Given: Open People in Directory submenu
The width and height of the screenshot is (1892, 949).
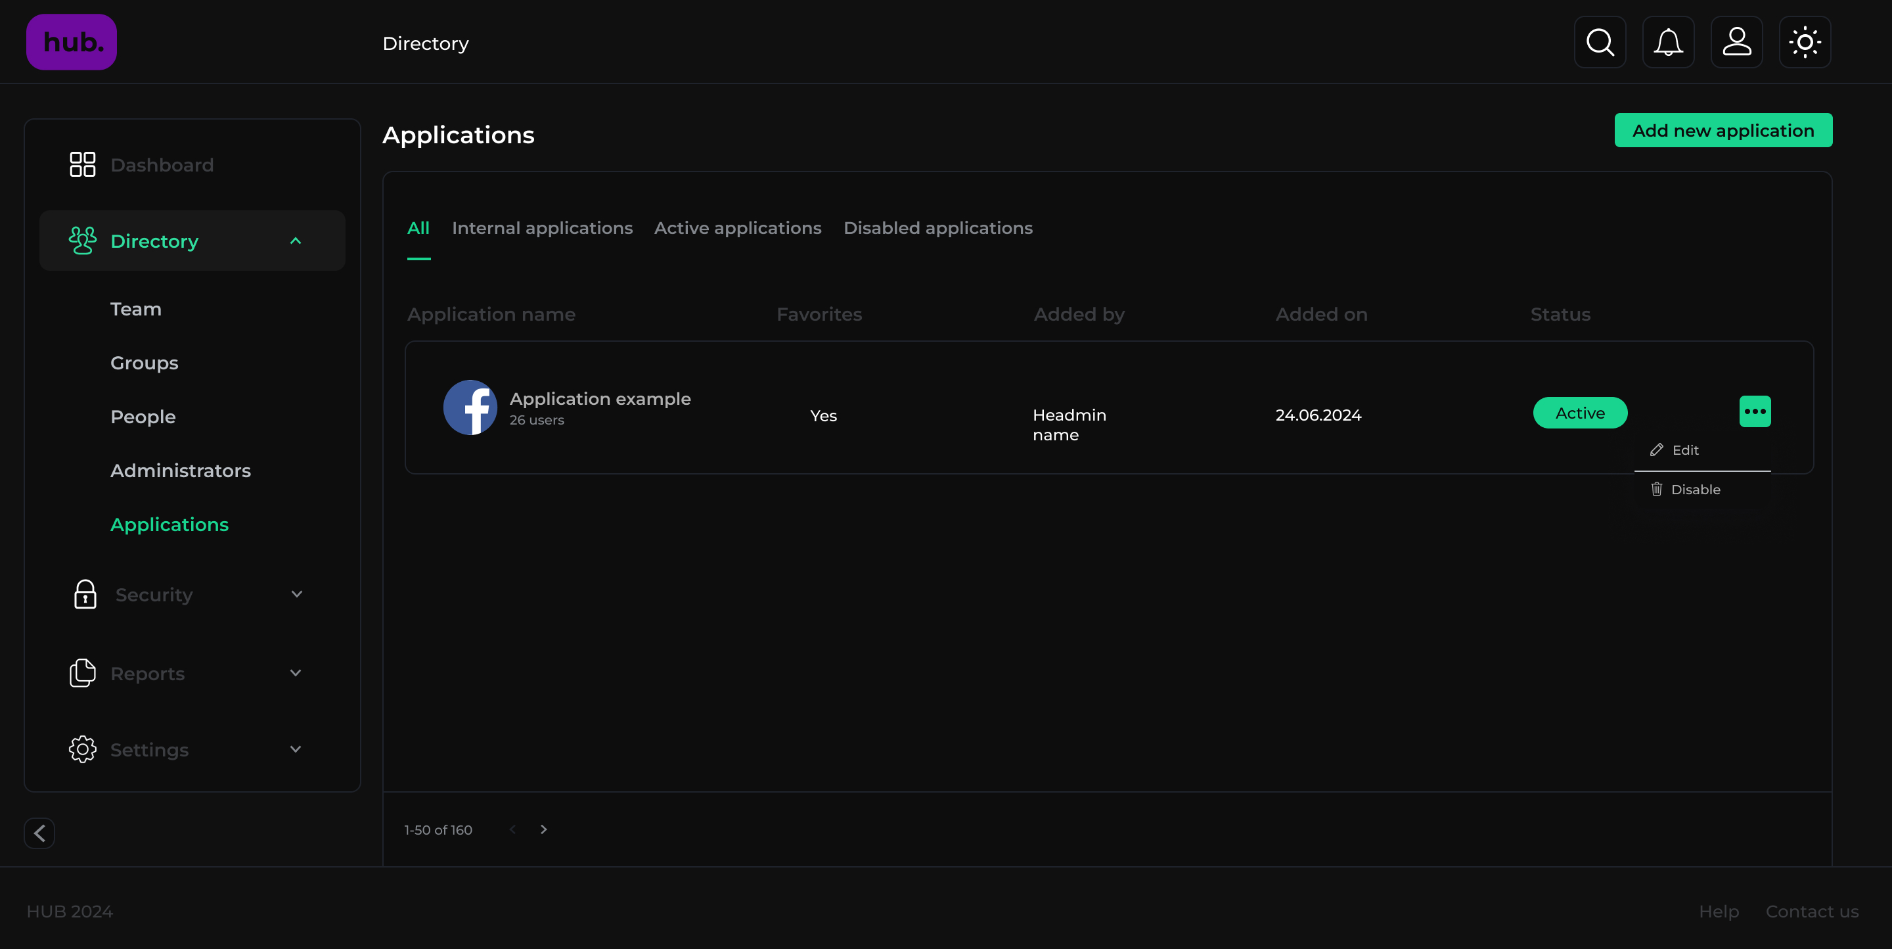Looking at the screenshot, I should point(143,417).
